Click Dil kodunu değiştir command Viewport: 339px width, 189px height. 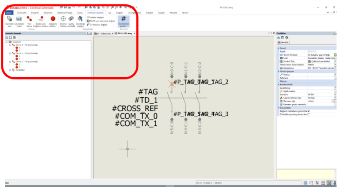(x=97, y=24)
